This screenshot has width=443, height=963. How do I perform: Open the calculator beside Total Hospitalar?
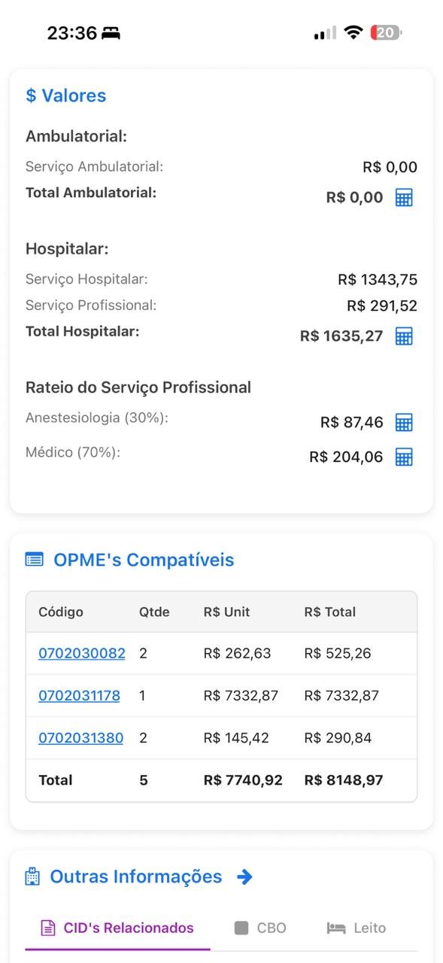[x=405, y=336]
